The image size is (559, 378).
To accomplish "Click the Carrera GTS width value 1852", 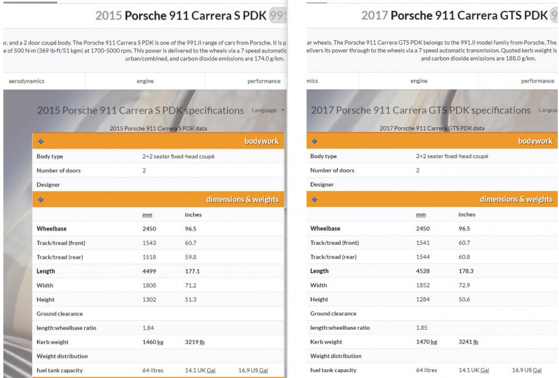I will point(423,285).
